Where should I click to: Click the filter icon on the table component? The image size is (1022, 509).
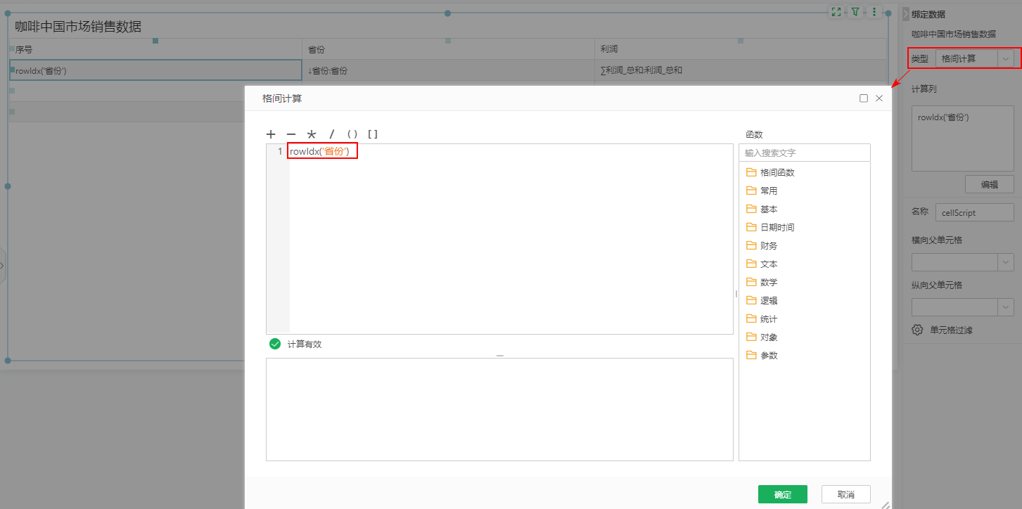click(x=855, y=12)
